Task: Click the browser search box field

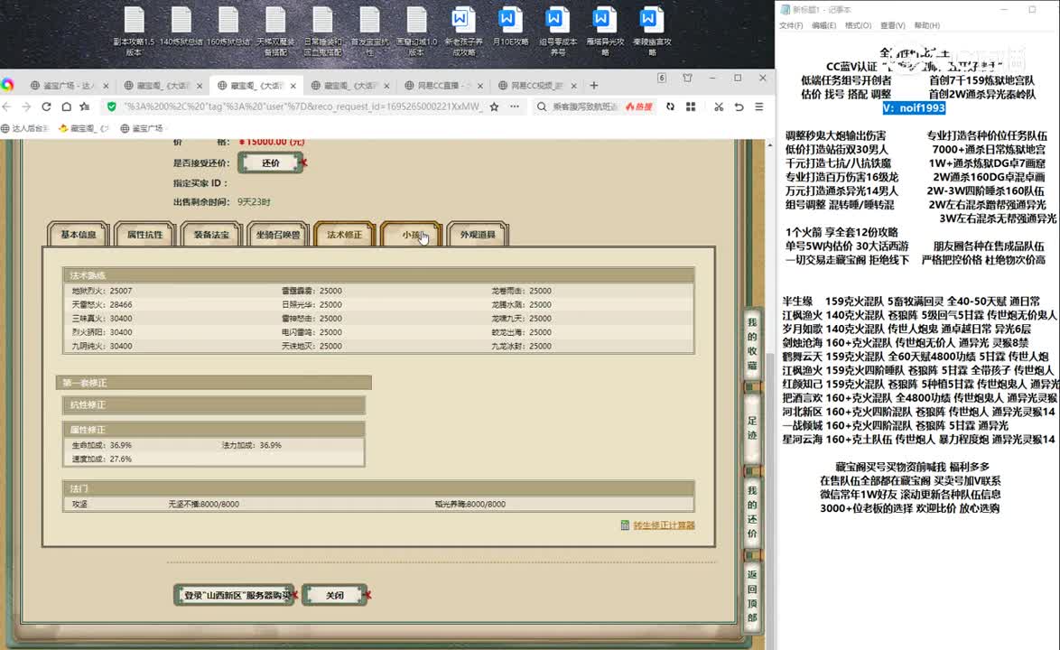Action: [585, 107]
